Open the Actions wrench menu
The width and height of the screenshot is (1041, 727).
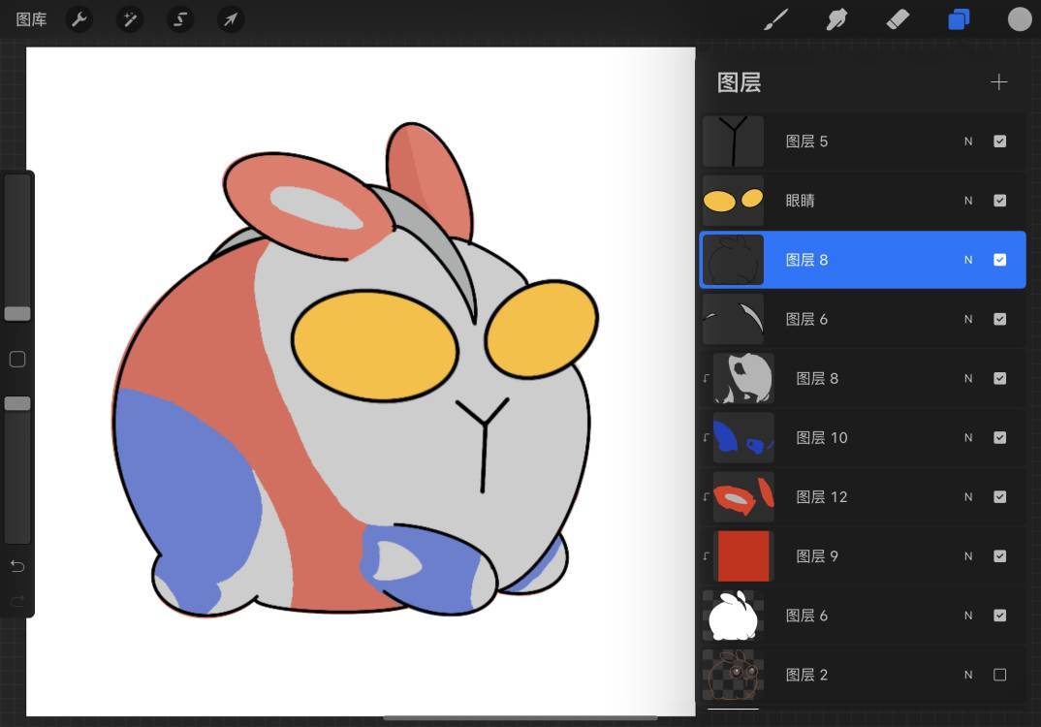tap(79, 19)
